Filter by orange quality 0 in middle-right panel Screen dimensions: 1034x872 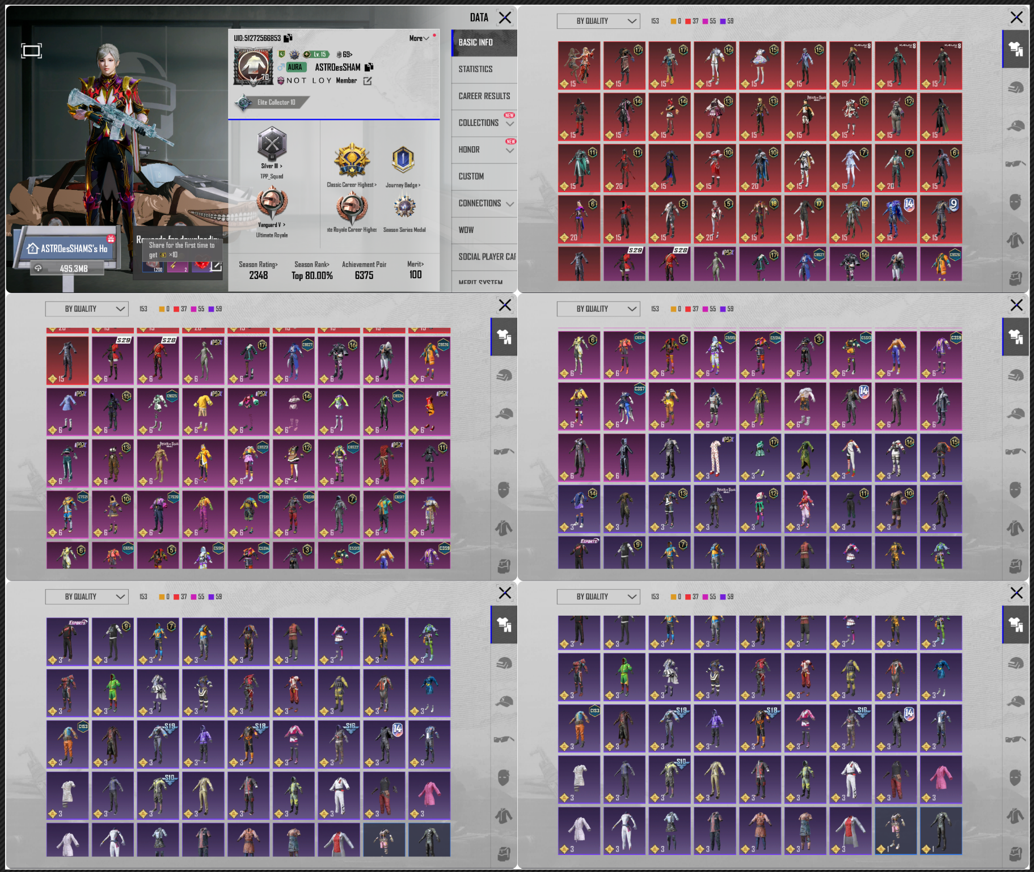pos(676,309)
